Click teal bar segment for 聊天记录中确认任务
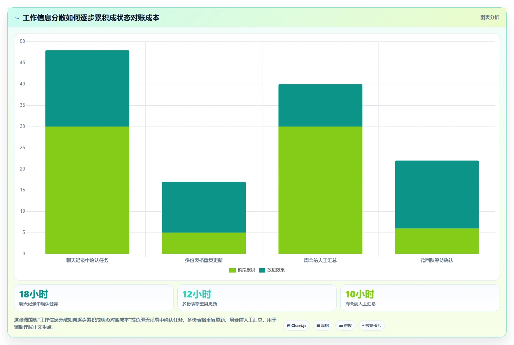514x345 pixels. [87, 88]
